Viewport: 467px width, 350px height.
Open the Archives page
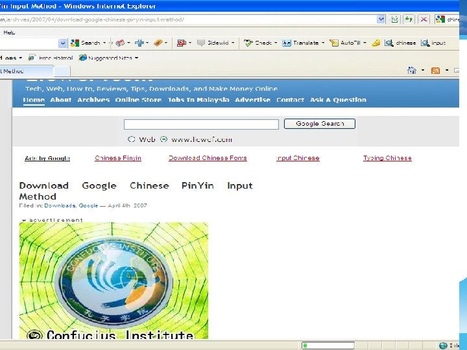(x=93, y=100)
